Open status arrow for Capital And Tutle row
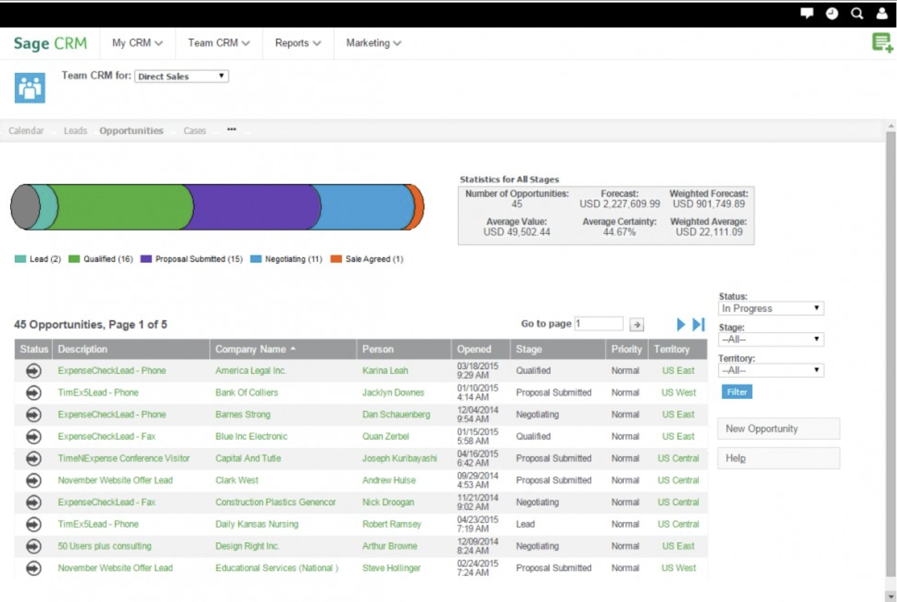Screen dimensions: 897x602 pyautogui.click(x=34, y=458)
